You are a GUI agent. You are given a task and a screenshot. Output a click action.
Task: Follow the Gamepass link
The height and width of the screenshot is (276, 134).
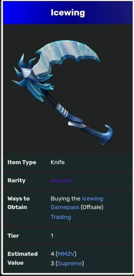pos(65,207)
